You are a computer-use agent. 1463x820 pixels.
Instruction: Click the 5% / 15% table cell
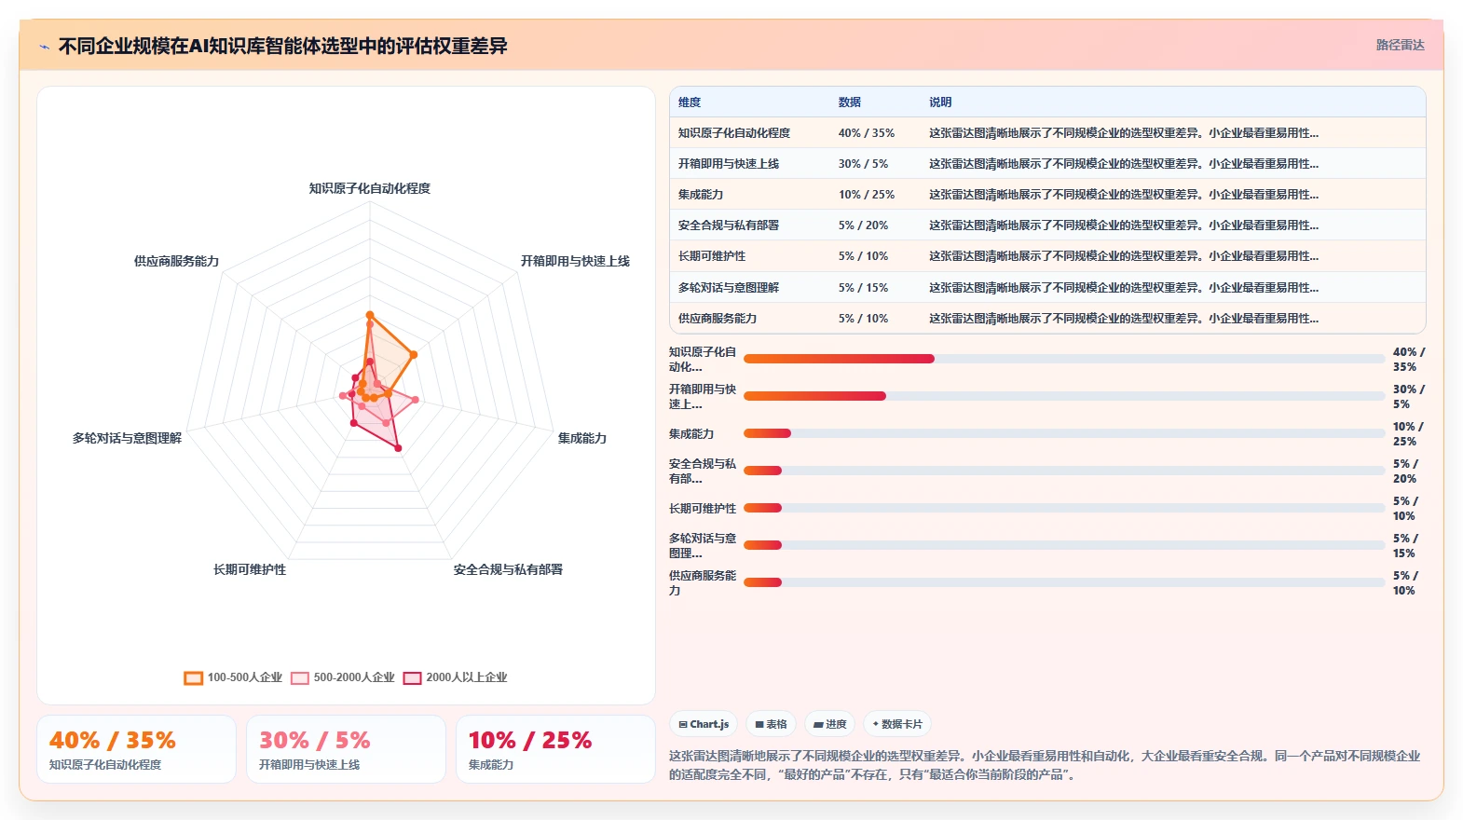pos(863,288)
